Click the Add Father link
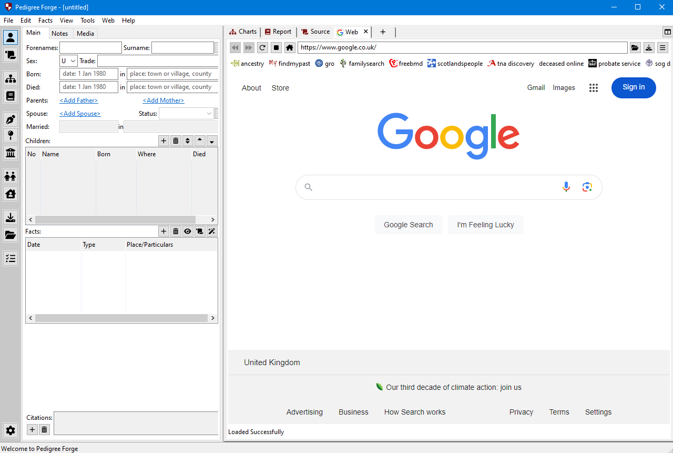Screen dimensions: 673x453 (x=78, y=100)
